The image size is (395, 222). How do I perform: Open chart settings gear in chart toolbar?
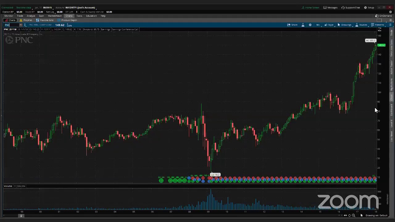tap(310, 25)
